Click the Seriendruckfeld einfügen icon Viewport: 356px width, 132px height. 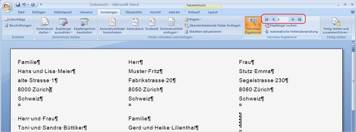pos(171,22)
